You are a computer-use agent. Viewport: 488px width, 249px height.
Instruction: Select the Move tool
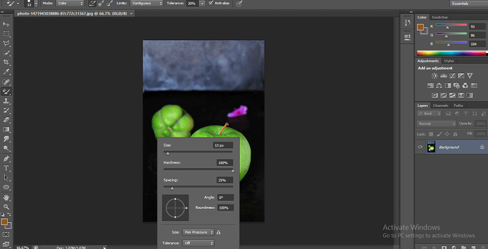pyautogui.click(x=6, y=24)
